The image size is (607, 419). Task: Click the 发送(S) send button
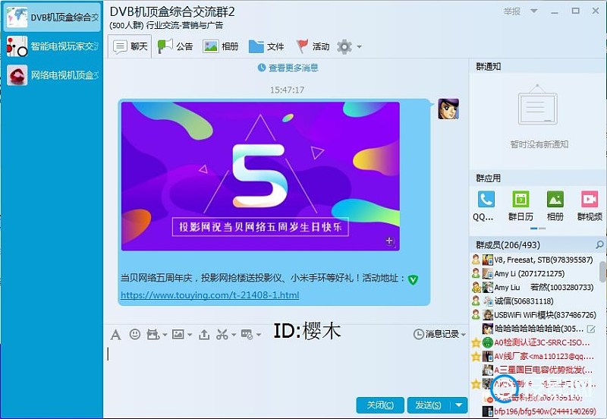(429, 405)
